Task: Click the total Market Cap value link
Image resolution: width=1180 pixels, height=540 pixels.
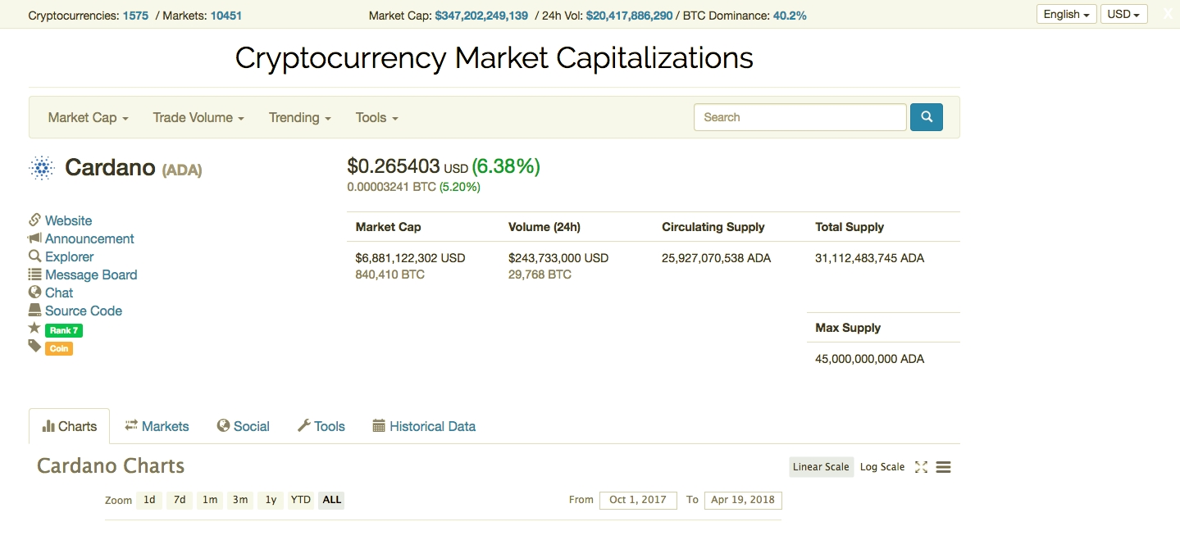Action: 481,16
